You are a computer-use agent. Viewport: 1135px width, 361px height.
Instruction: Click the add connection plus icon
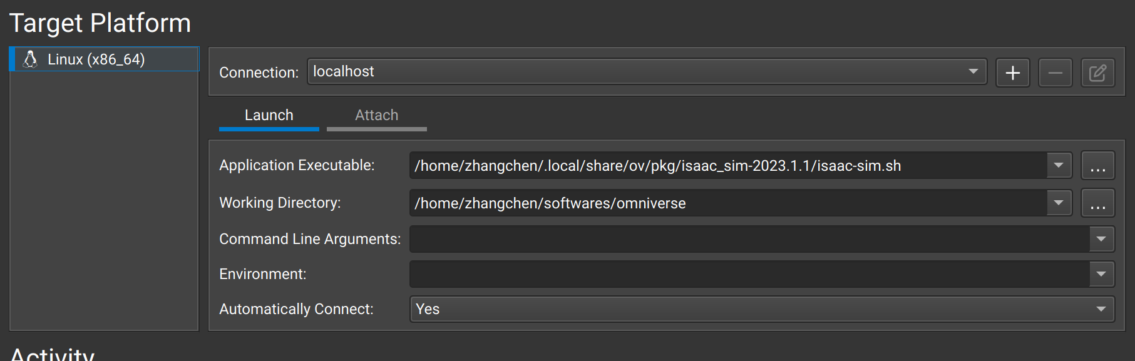click(1012, 73)
